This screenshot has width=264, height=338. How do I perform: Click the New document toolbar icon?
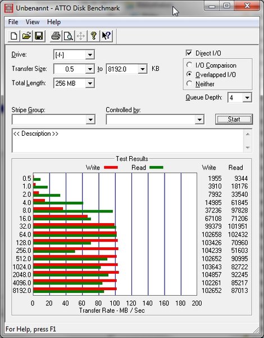tap(14, 36)
